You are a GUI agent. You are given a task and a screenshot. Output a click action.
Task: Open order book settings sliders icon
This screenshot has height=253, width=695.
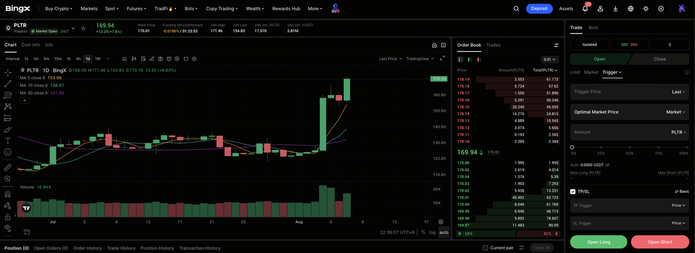coord(556,45)
